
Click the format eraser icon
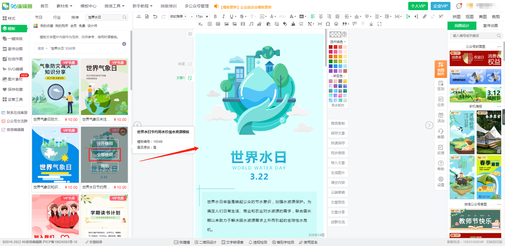point(285,24)
